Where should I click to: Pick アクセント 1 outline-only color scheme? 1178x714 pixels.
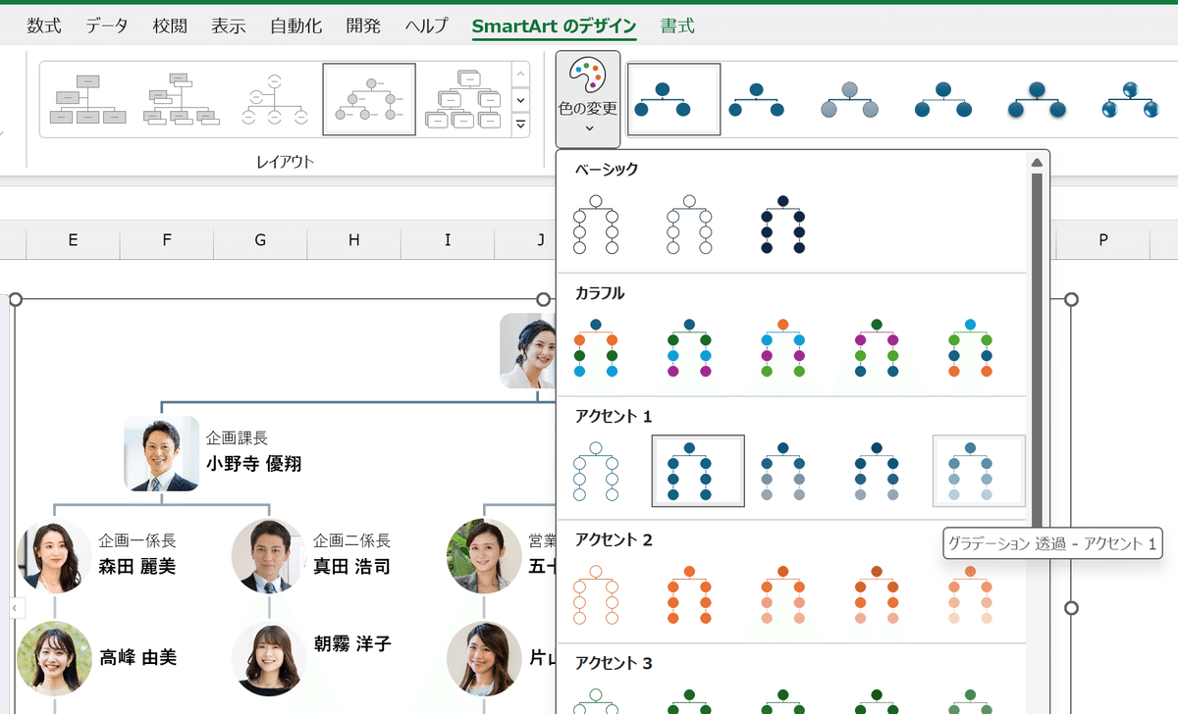(596, 472)
